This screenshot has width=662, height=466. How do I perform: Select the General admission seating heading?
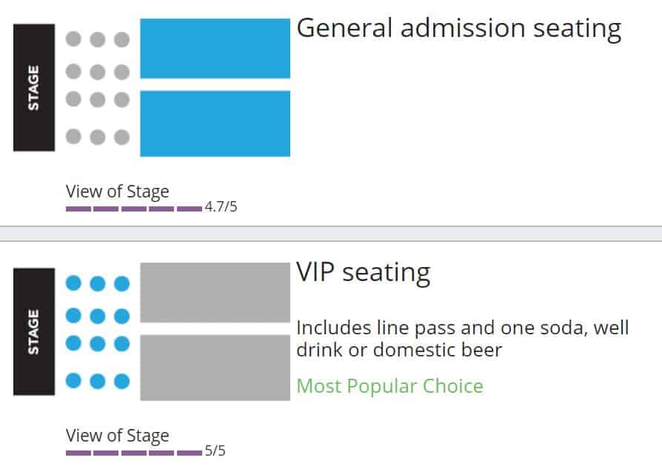pos(459,30)
